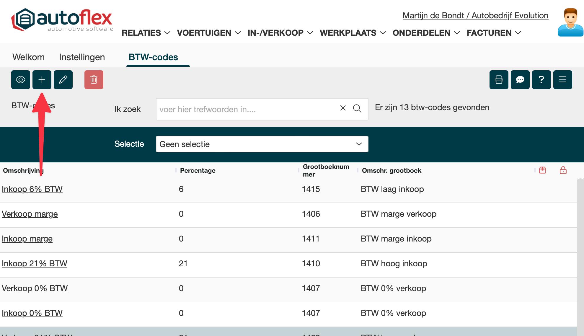
Task: Open the Selectie 'Geen selectie' dropdown
Action: click(262, 144)
